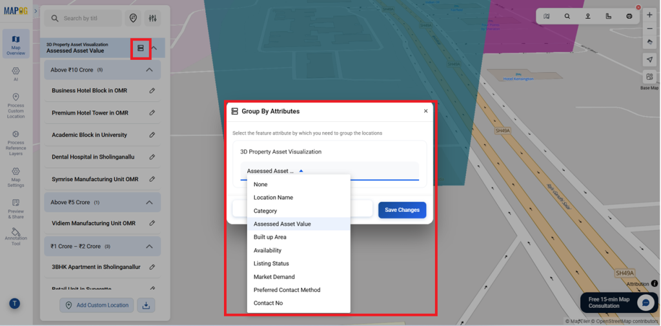Select Assessed Asset Value from the list

tap(298, 224)
